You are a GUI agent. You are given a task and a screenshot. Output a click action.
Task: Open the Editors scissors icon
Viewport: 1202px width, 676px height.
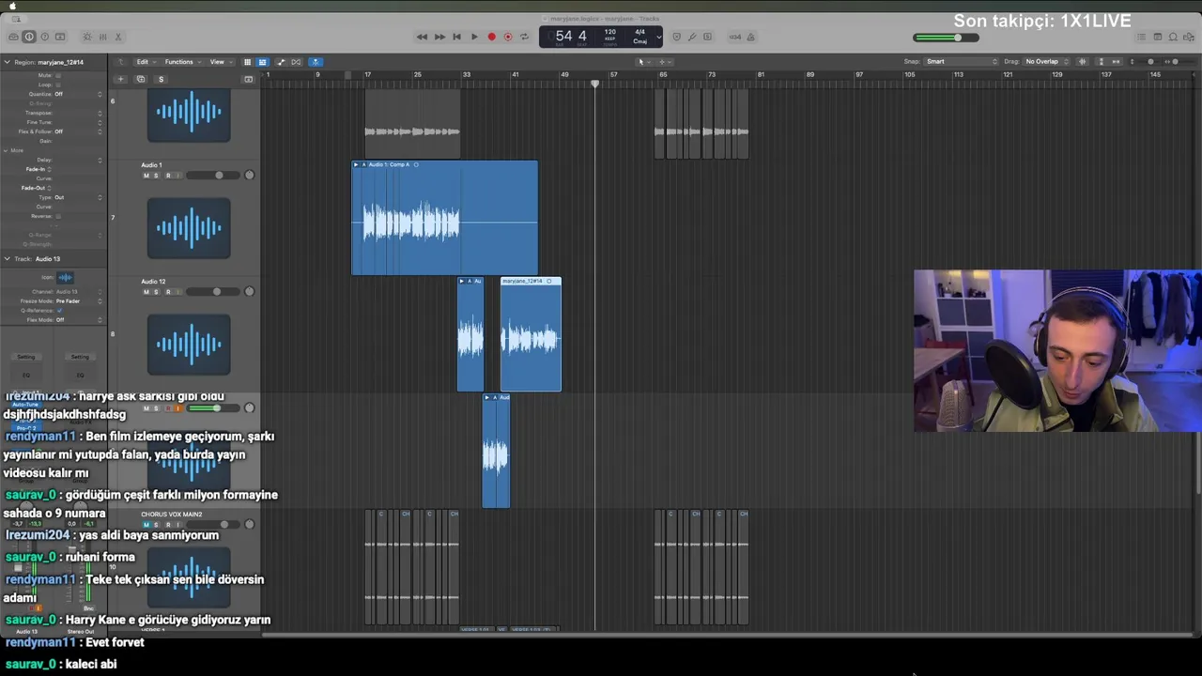[118, 37]
